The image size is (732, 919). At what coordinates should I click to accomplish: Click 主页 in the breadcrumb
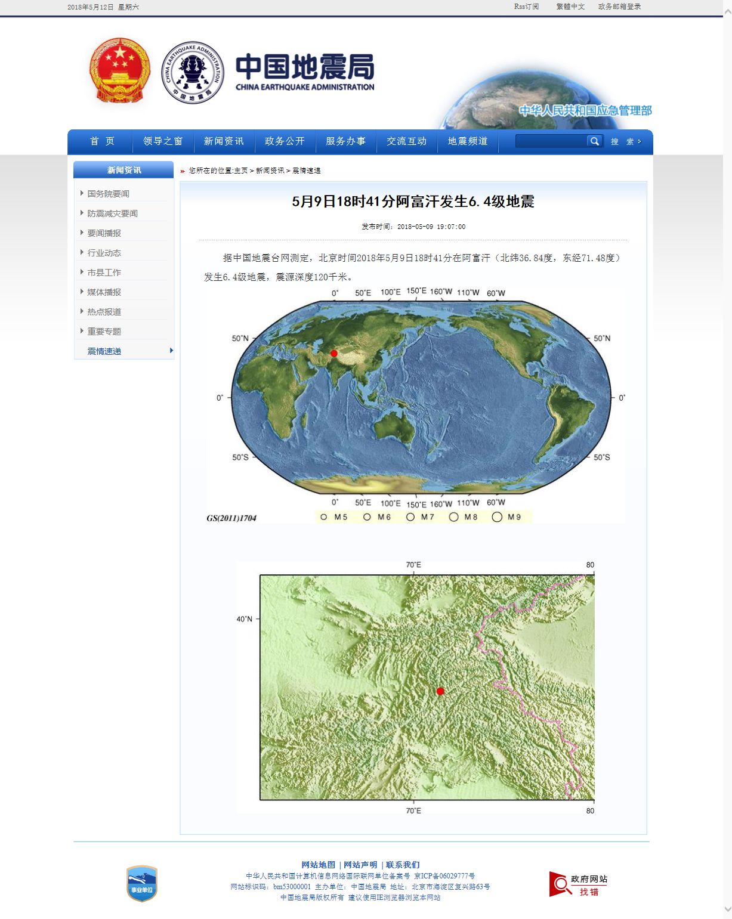[240, 171]
